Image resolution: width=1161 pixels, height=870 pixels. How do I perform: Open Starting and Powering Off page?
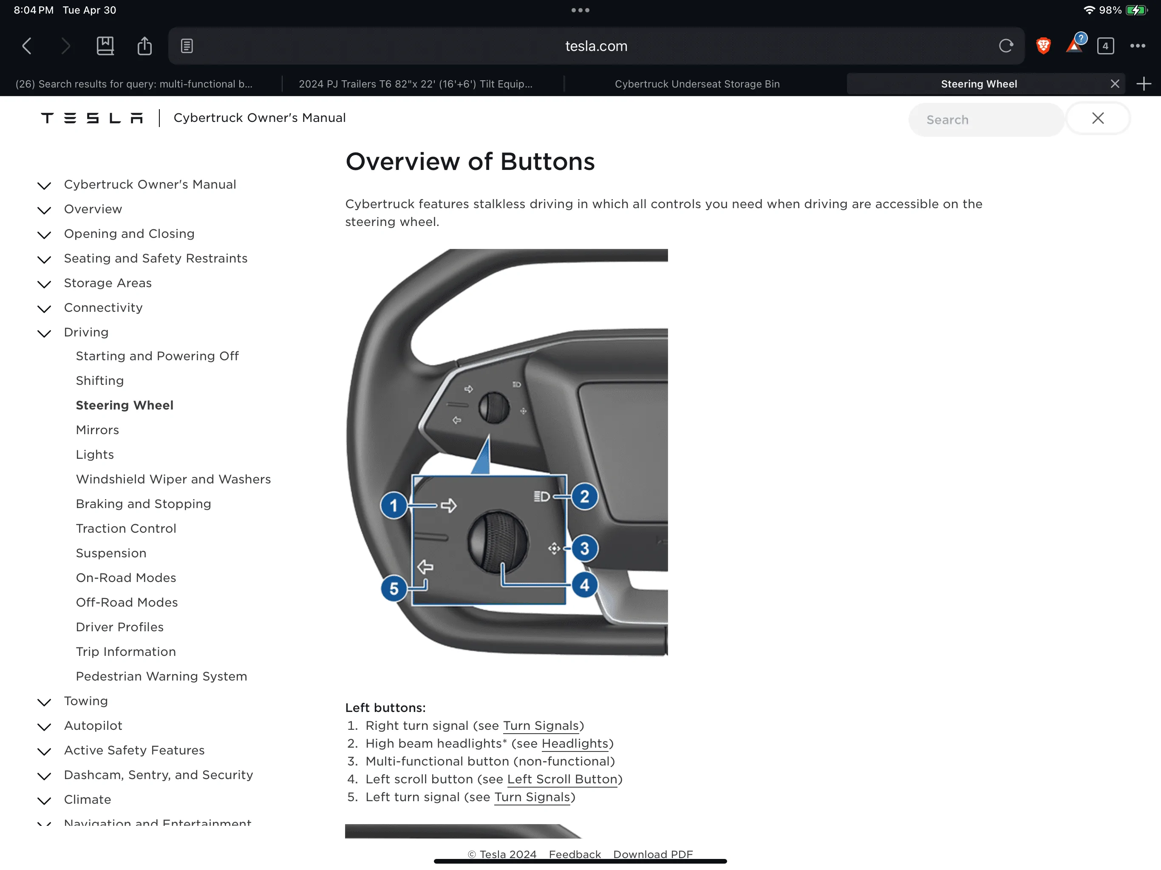[x=157, y=356]
